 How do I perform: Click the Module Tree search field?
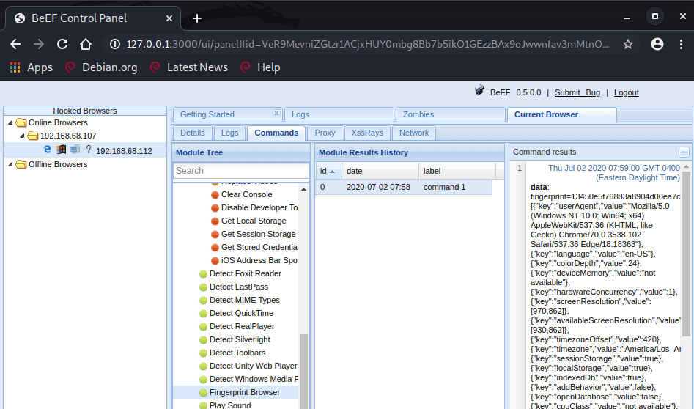(240, 171)
